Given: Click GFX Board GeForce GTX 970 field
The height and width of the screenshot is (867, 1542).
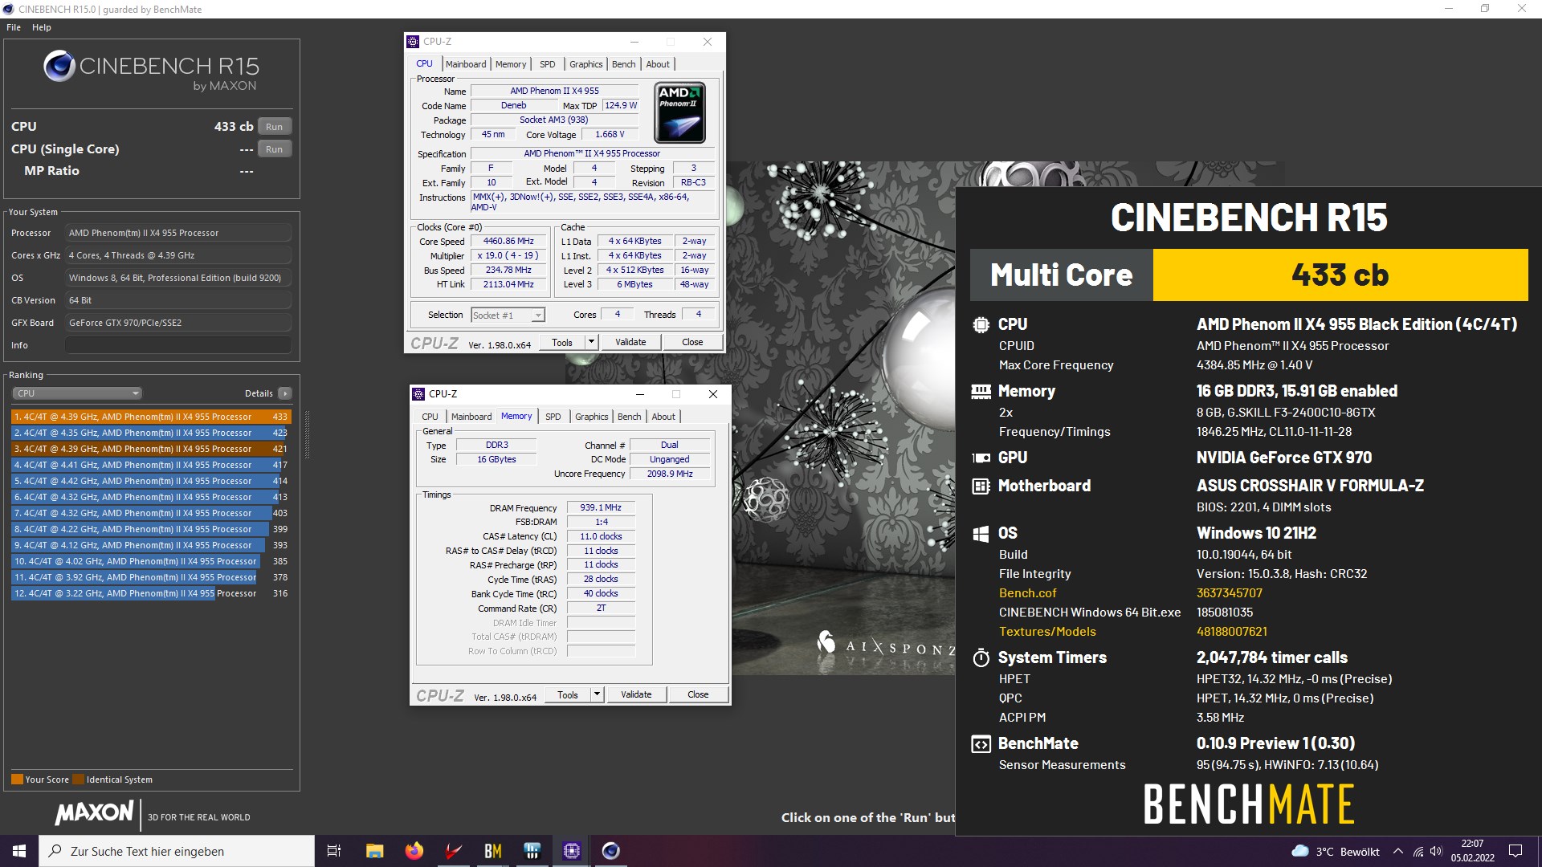Looking at the screenshot, I should tap(178, 323).
